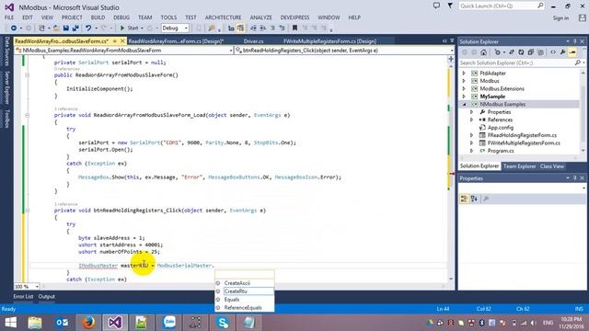
Task: Expand the Properties node under NModbus Examples
Action: pyautogui.click(x=472, y=112)
